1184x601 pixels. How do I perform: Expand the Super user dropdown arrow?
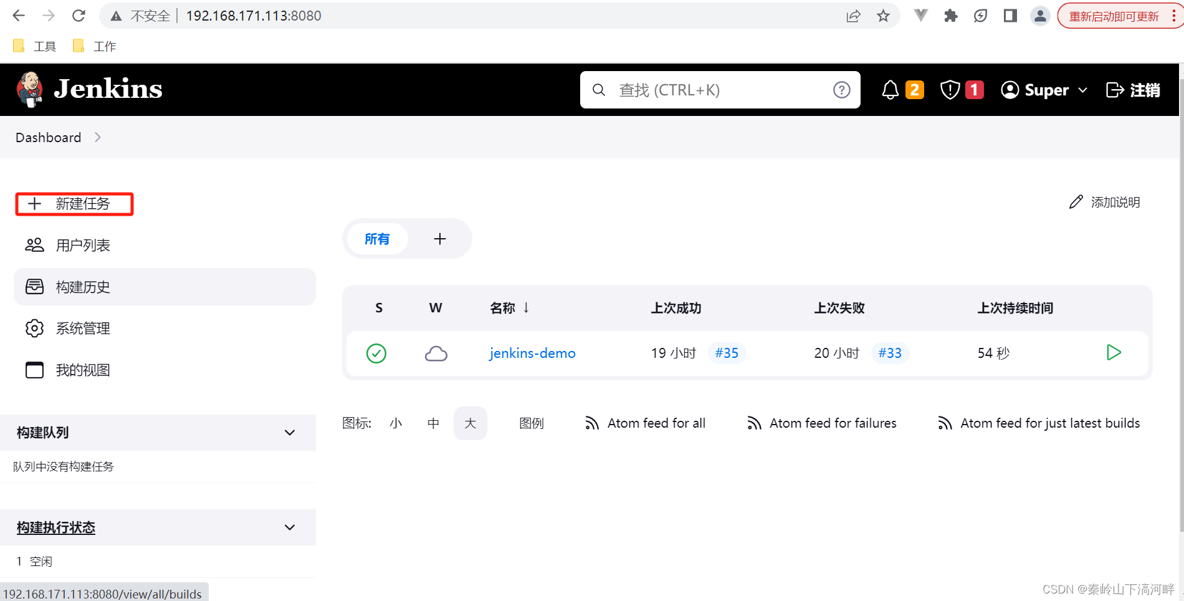(x=1083, y=90)
